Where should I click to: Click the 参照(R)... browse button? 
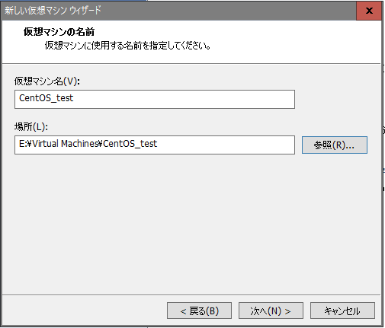tap(335, 145)
